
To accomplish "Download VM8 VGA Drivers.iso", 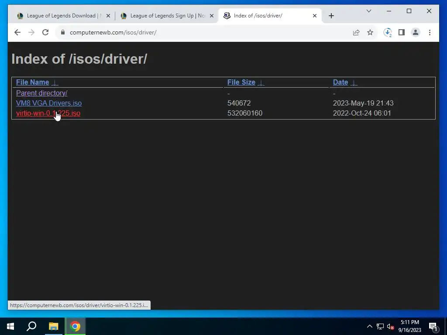I will pos(49,103).
